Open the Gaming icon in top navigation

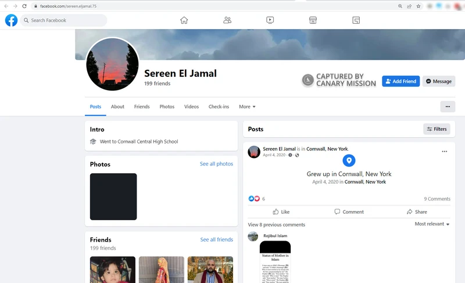point(356,20)
